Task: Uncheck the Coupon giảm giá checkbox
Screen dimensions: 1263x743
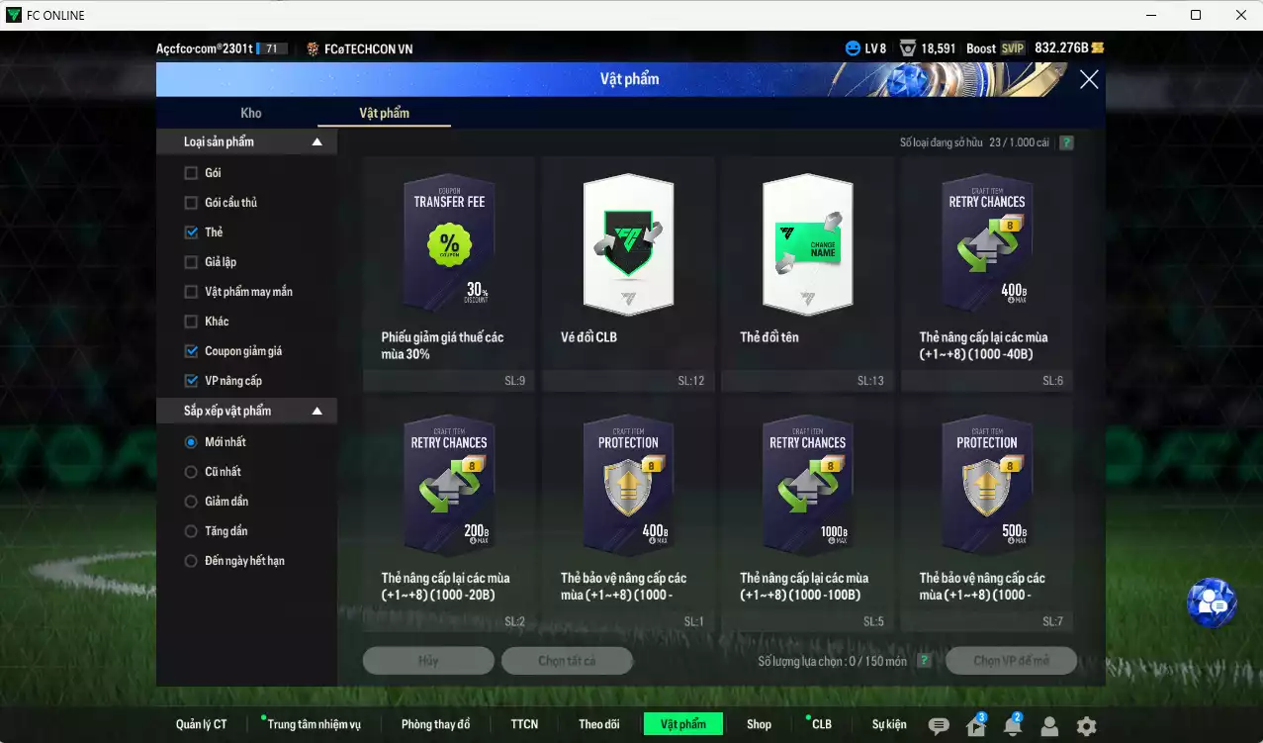Action: click(x=191, y=351)
